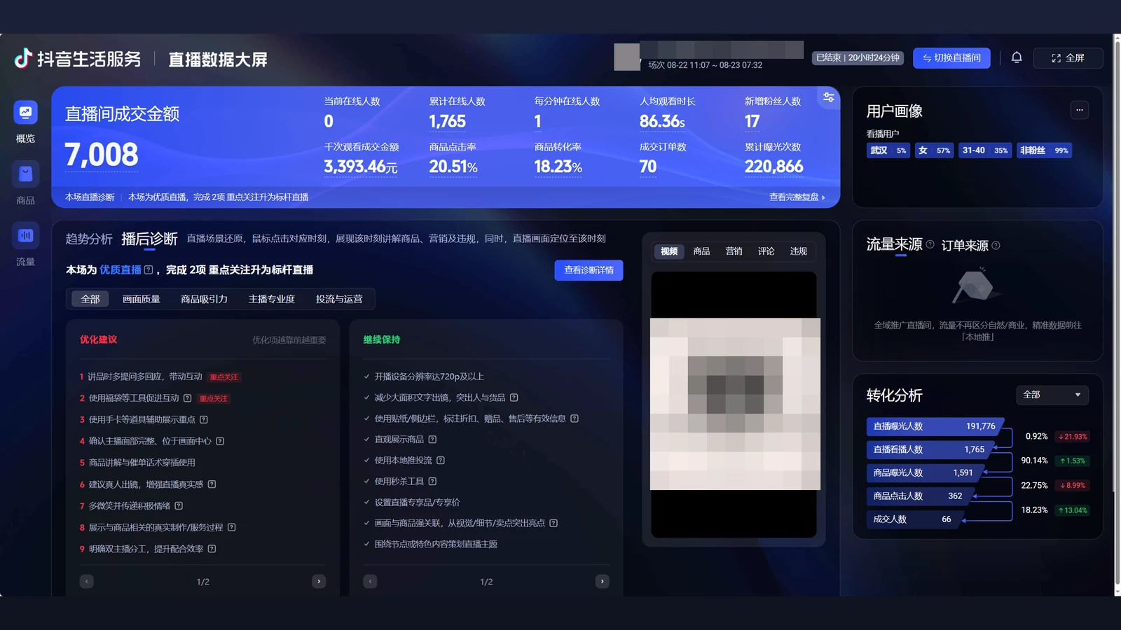Screen dimensions: 1121x630
Task: Filter diagnosis by 画面质量
Action: pyautogui.click(x=142, y=299)
